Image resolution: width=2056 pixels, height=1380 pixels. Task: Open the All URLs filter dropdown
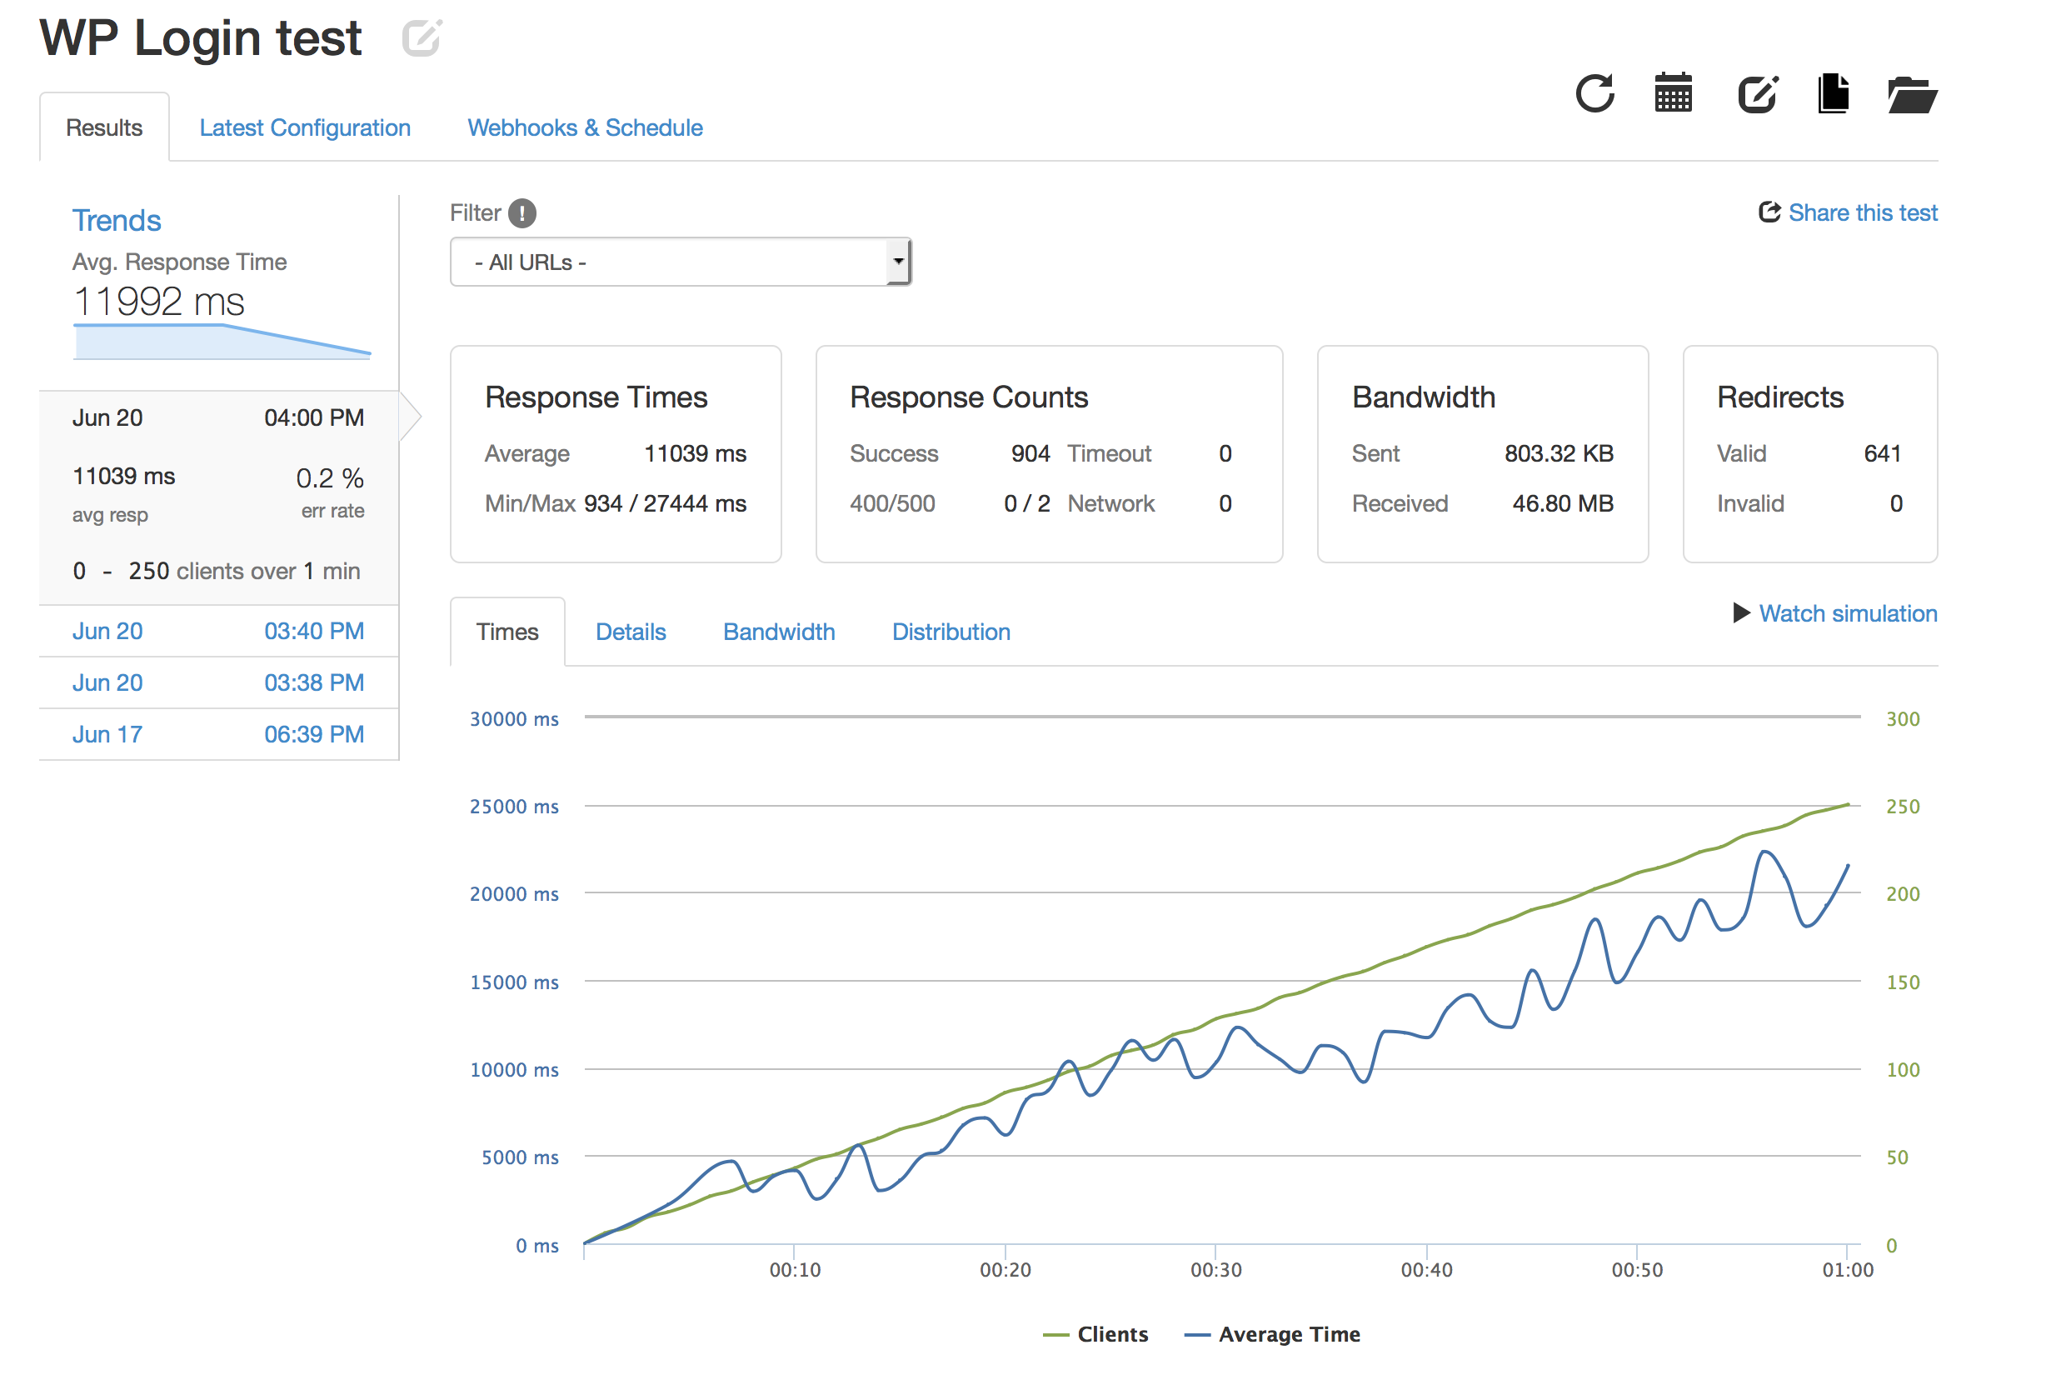coord(680,262)
